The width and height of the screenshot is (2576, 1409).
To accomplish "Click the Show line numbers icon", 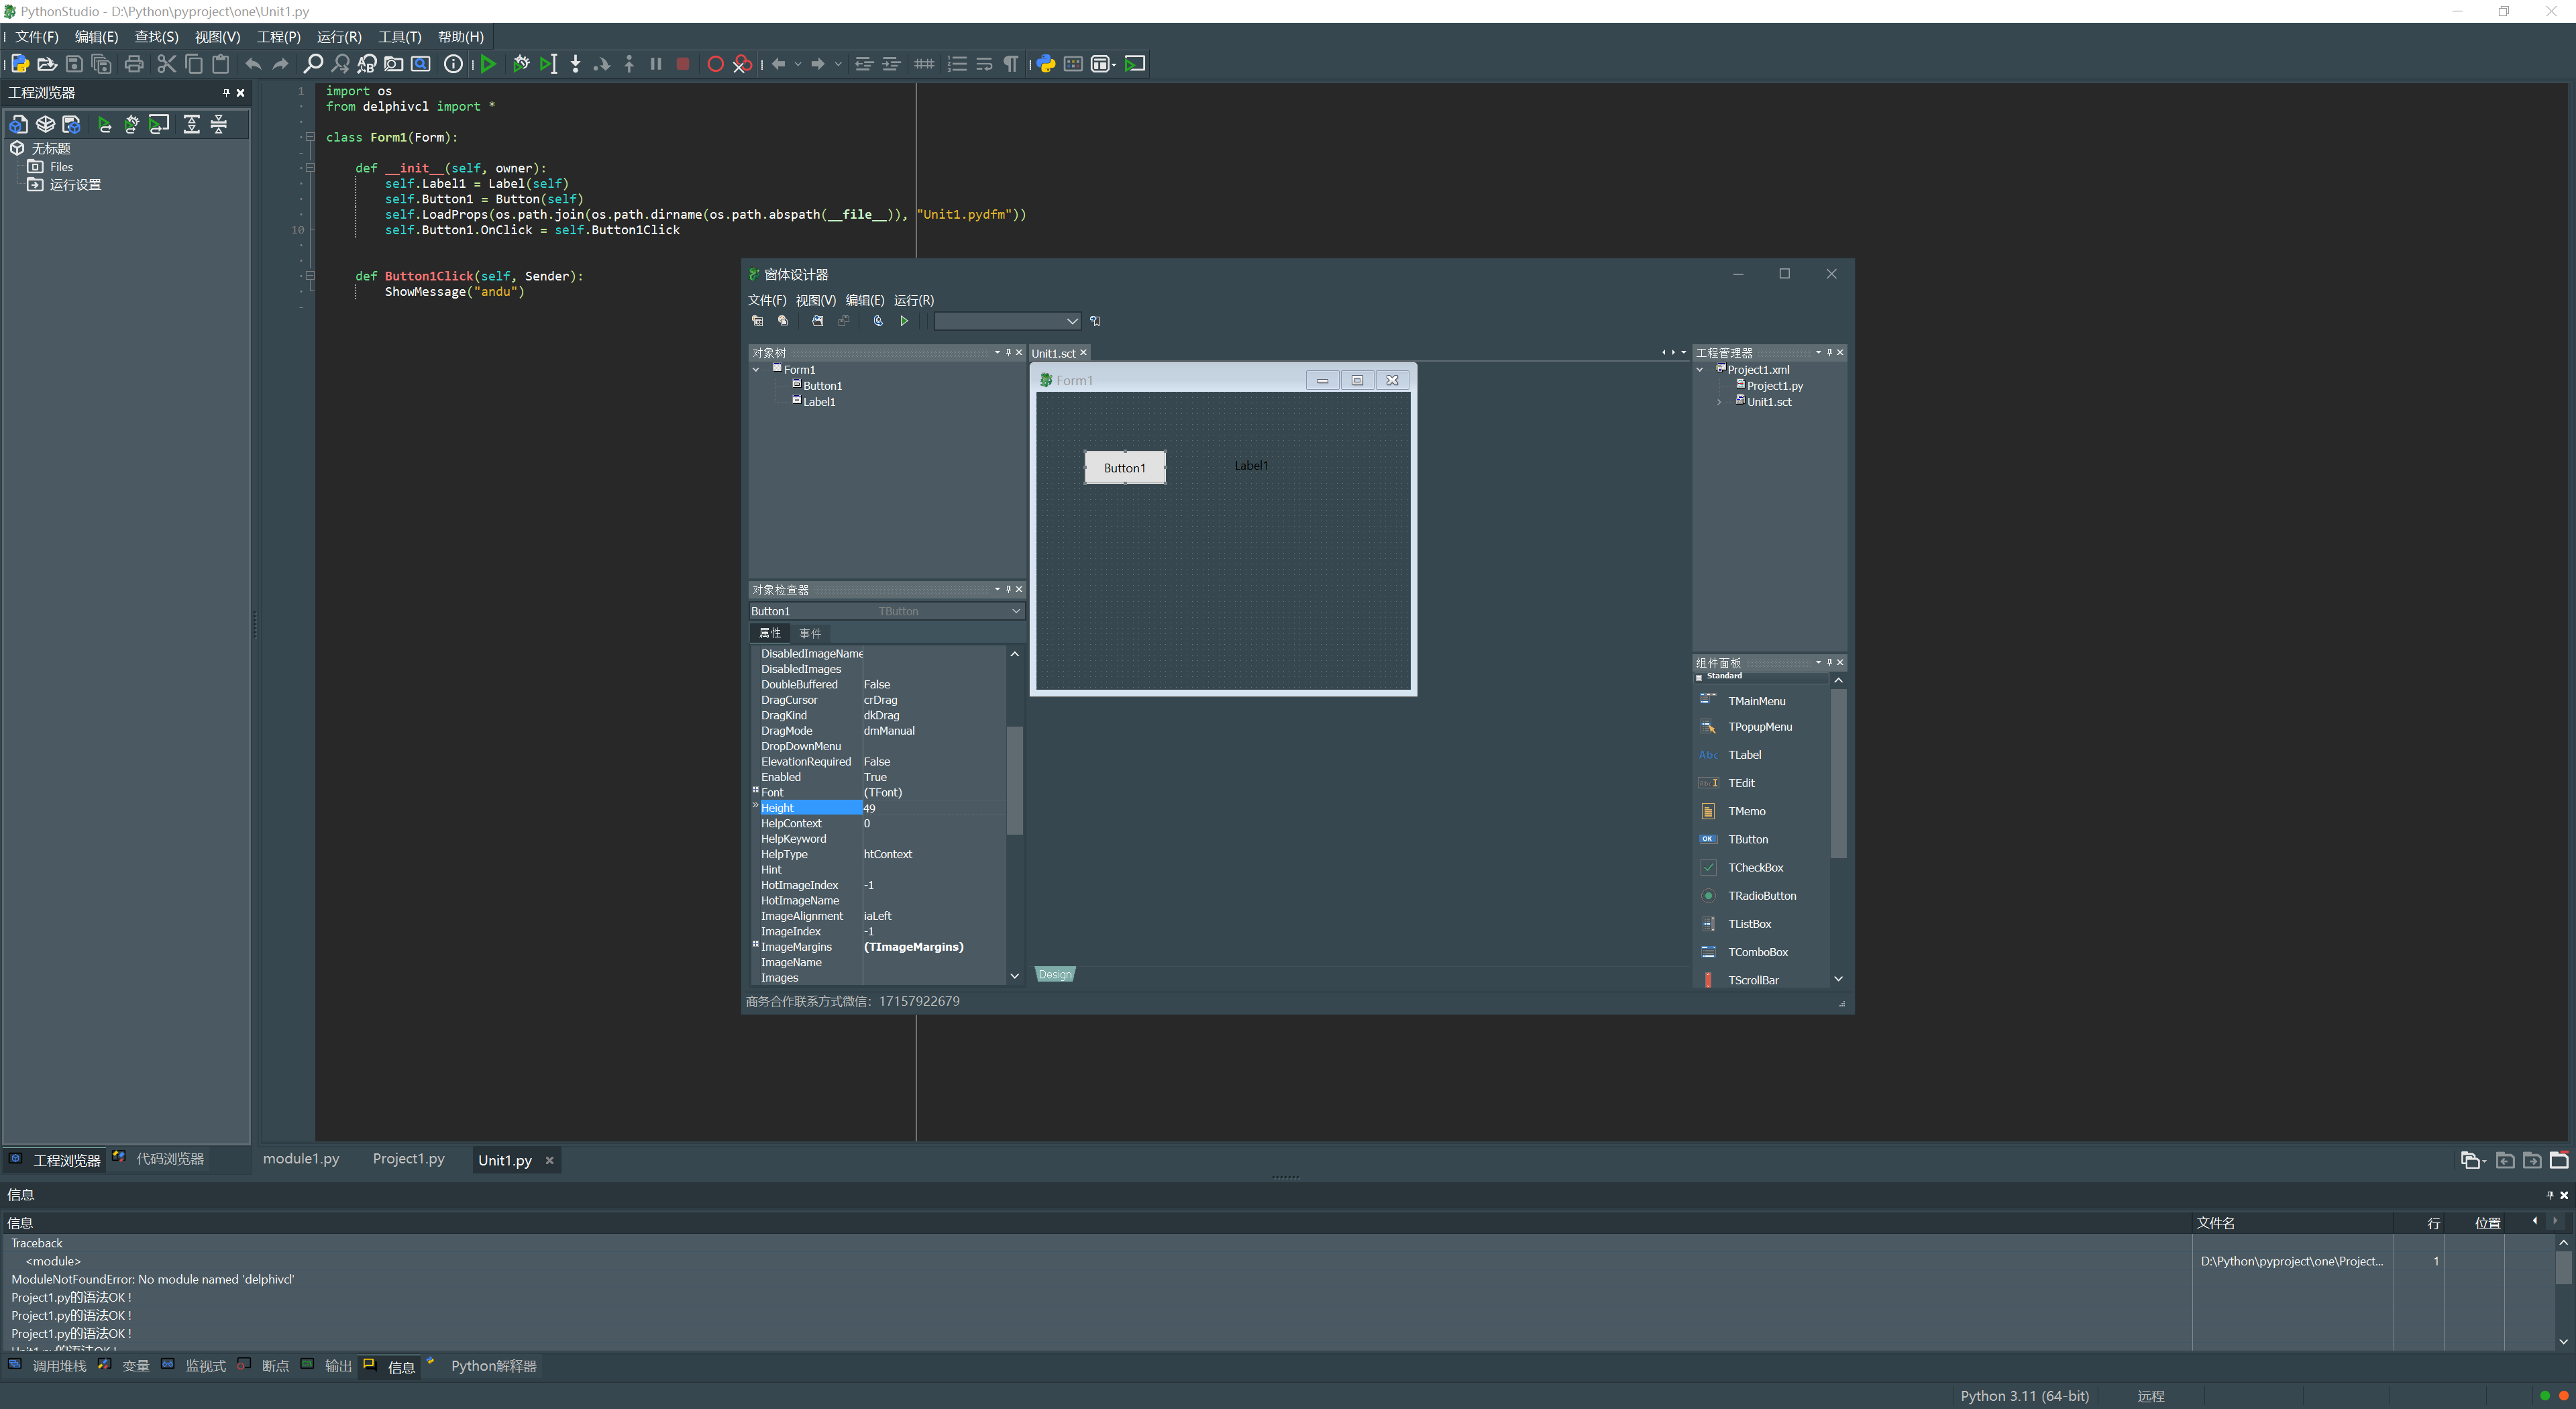I will coord(957,64).
